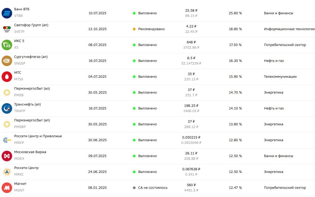This screenshot has width=315, height=197.
Task: Click the СА не состоялось status
Action: pyautogui.click(x=153, y=188)
